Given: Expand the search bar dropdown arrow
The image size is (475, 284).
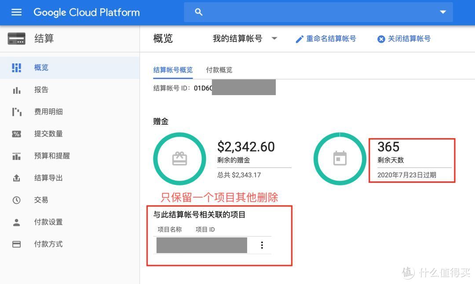Looking at the screenshot, I should point(443,12).
